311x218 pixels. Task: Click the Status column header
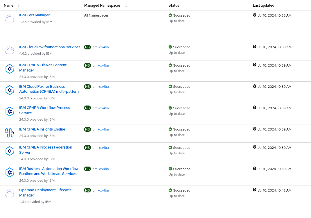[x=174, y=5]
